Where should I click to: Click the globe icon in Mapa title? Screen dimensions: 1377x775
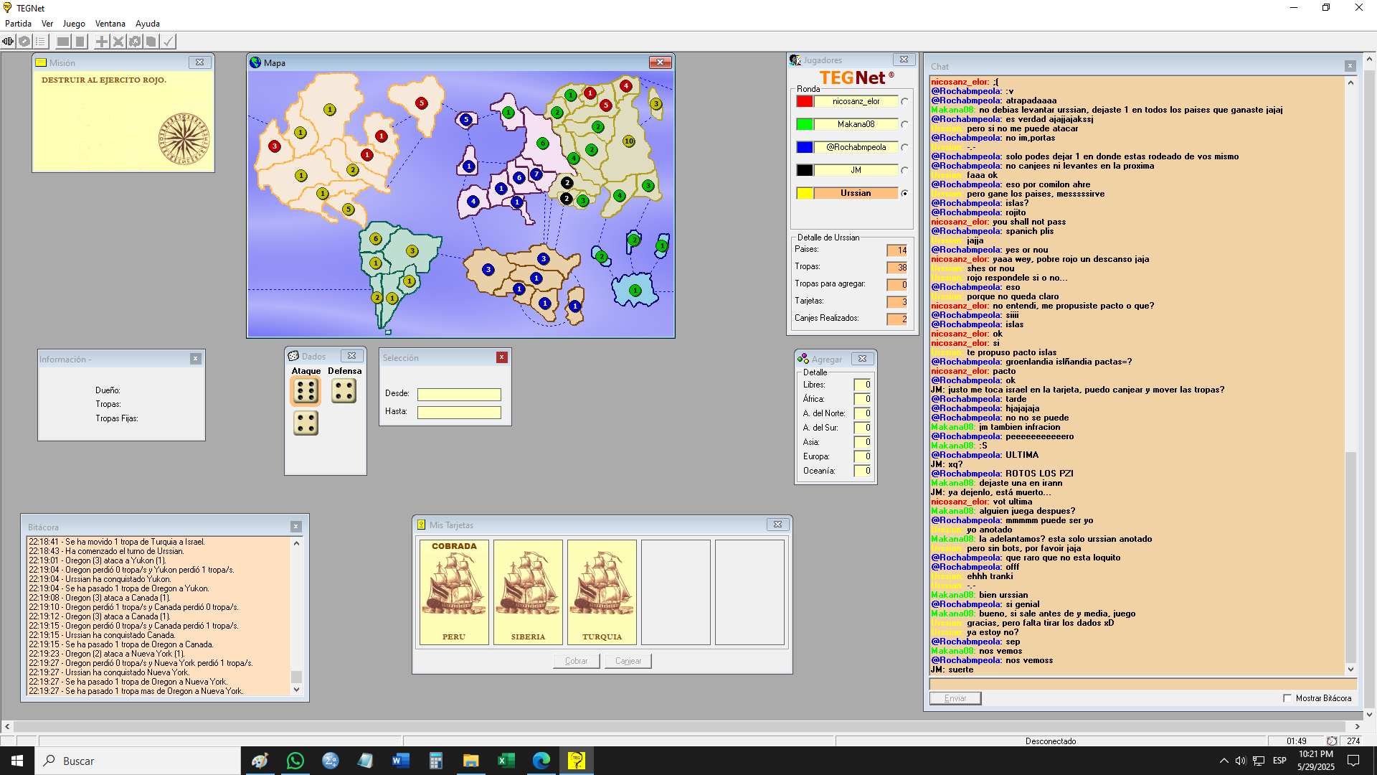(x=255, y=62)
